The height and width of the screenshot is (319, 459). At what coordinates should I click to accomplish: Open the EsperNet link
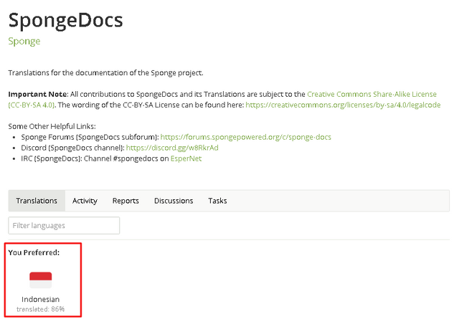(186, 158)
